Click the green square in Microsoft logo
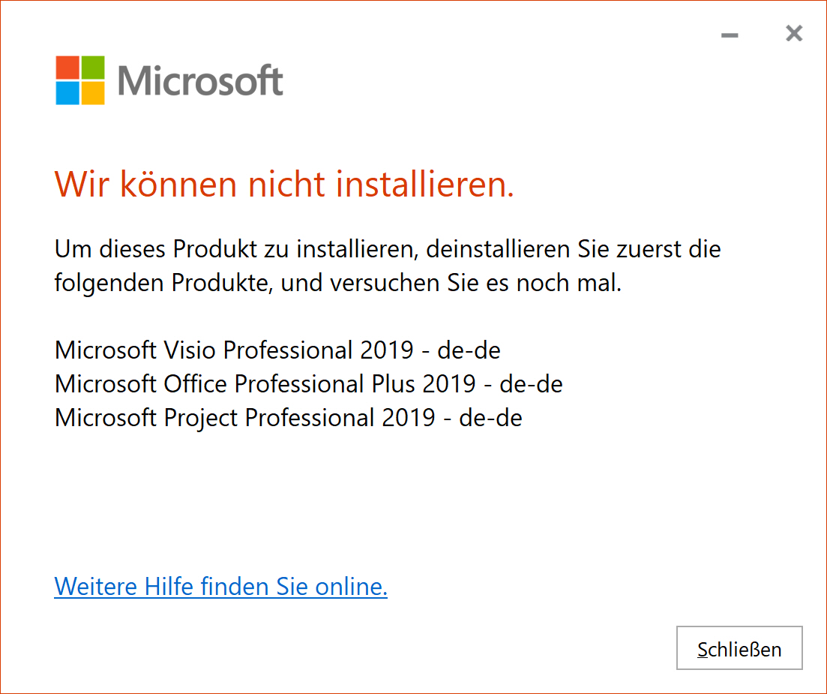 (x=93, y=68)
